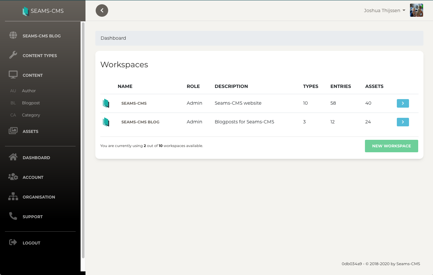433x275 pixels.
Task: Click the users-gear Account icon
Action: pyautogui.click(x=13, y=177)
